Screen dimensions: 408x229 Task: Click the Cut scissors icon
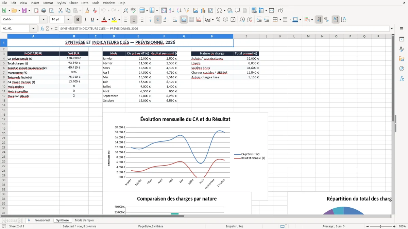(61, 11)
